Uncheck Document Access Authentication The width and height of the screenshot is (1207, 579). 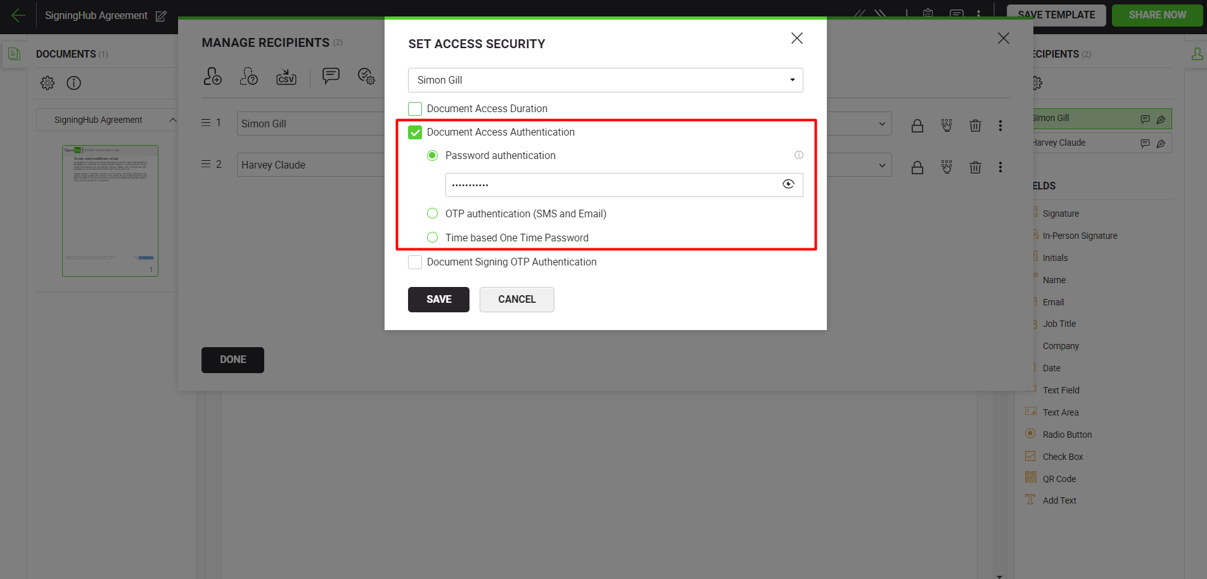coord(415,132)
